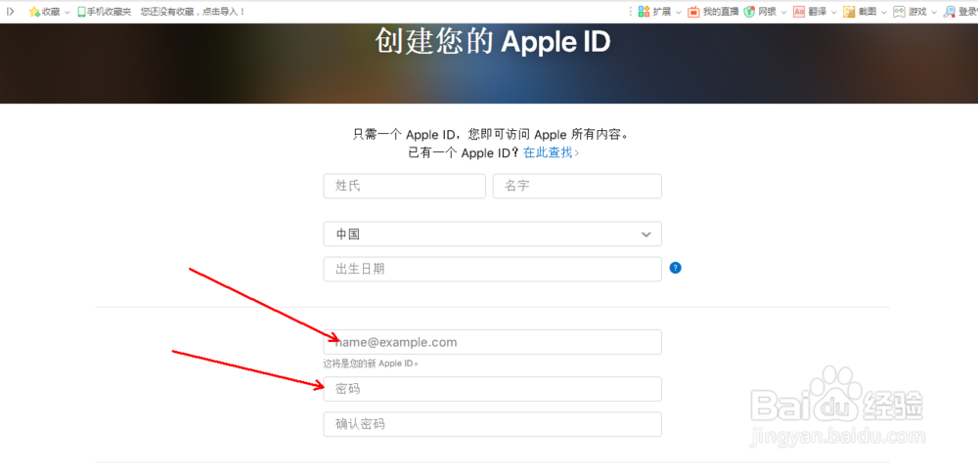The height and width of the screenshot is (470, 978).
Task: Click the birth date help question icon
Action: point(675,268)
